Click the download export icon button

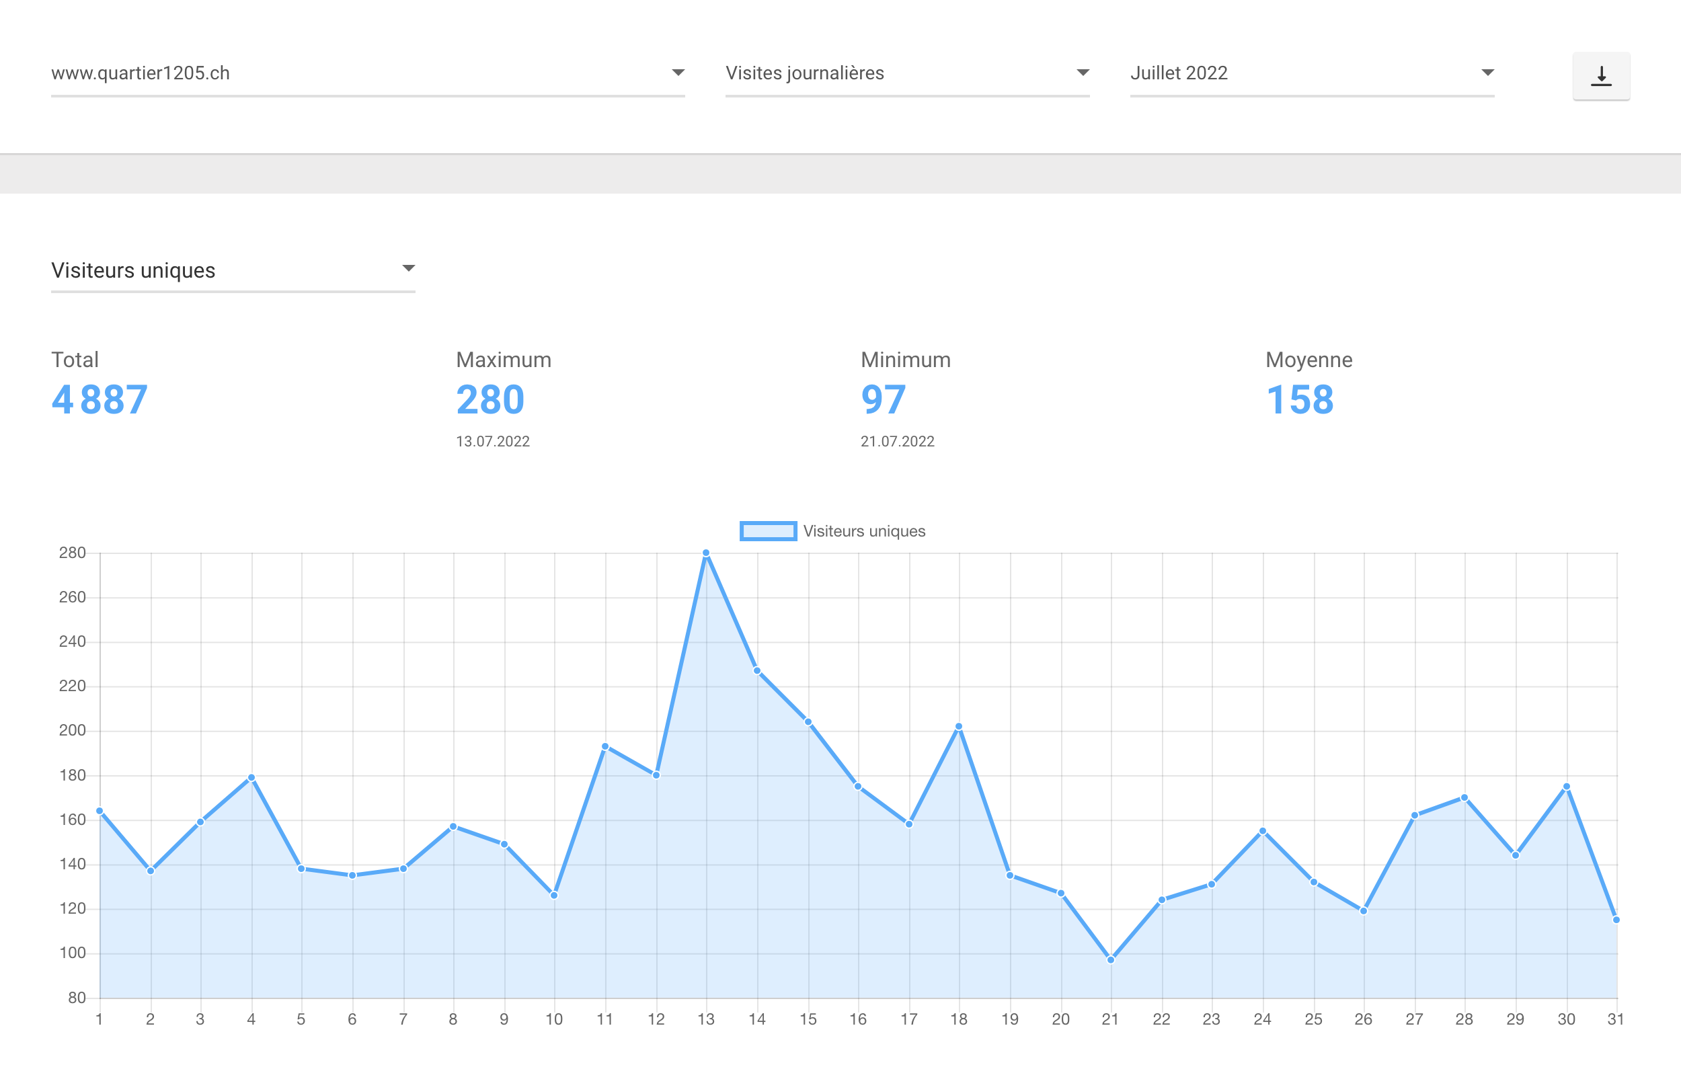(1601, 75)
